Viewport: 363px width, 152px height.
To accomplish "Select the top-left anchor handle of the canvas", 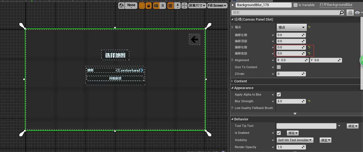I will click(22, 26).
